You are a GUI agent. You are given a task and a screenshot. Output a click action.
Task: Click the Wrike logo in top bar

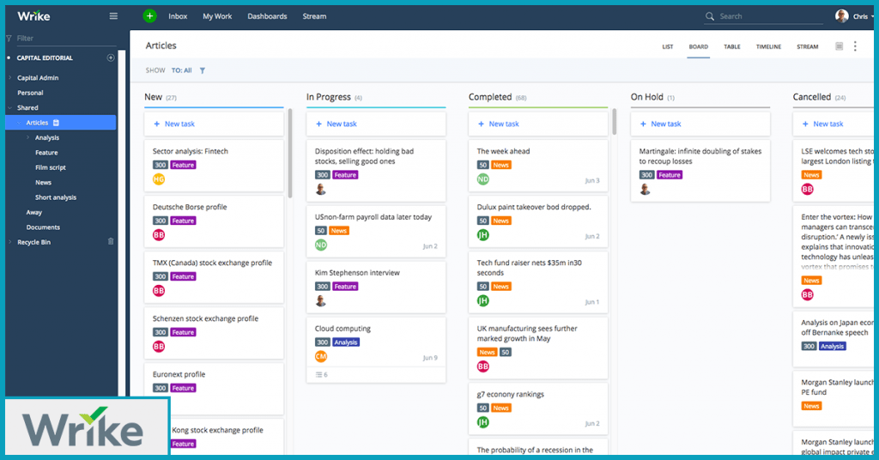(x=33, y=16)
